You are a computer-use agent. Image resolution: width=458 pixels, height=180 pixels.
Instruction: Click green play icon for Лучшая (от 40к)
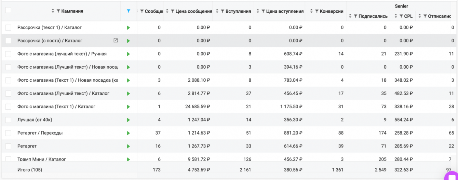point(129,120)
